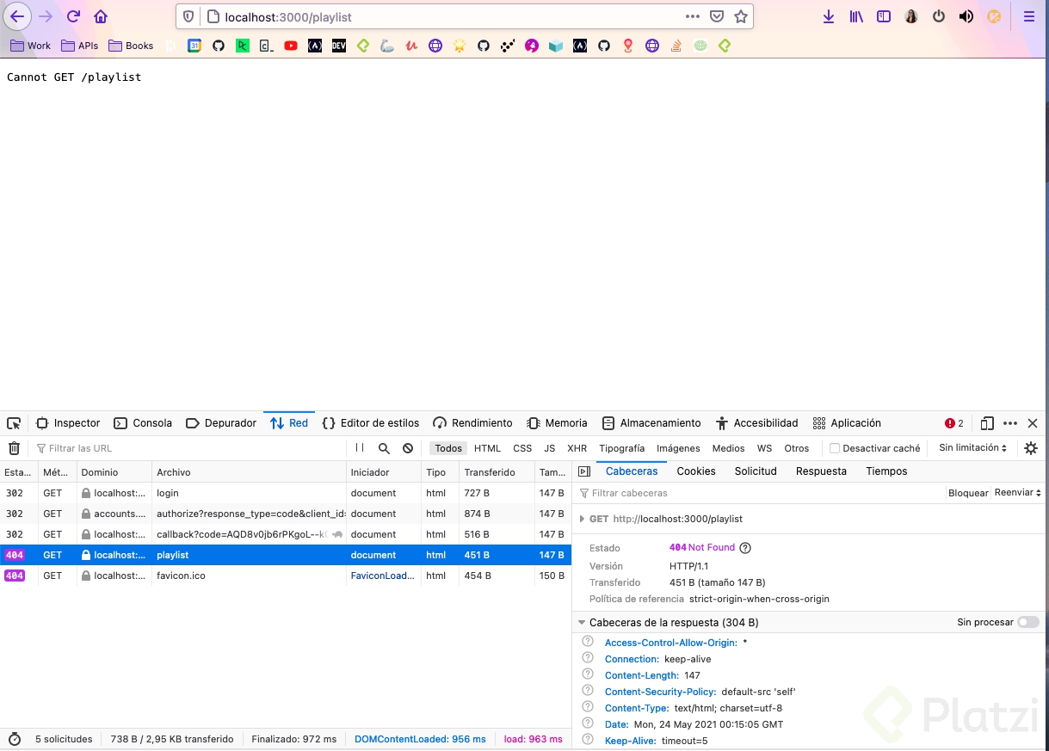
Task: Open the Sin limitación throttling dropdown
Action: (x=971, y=448)
